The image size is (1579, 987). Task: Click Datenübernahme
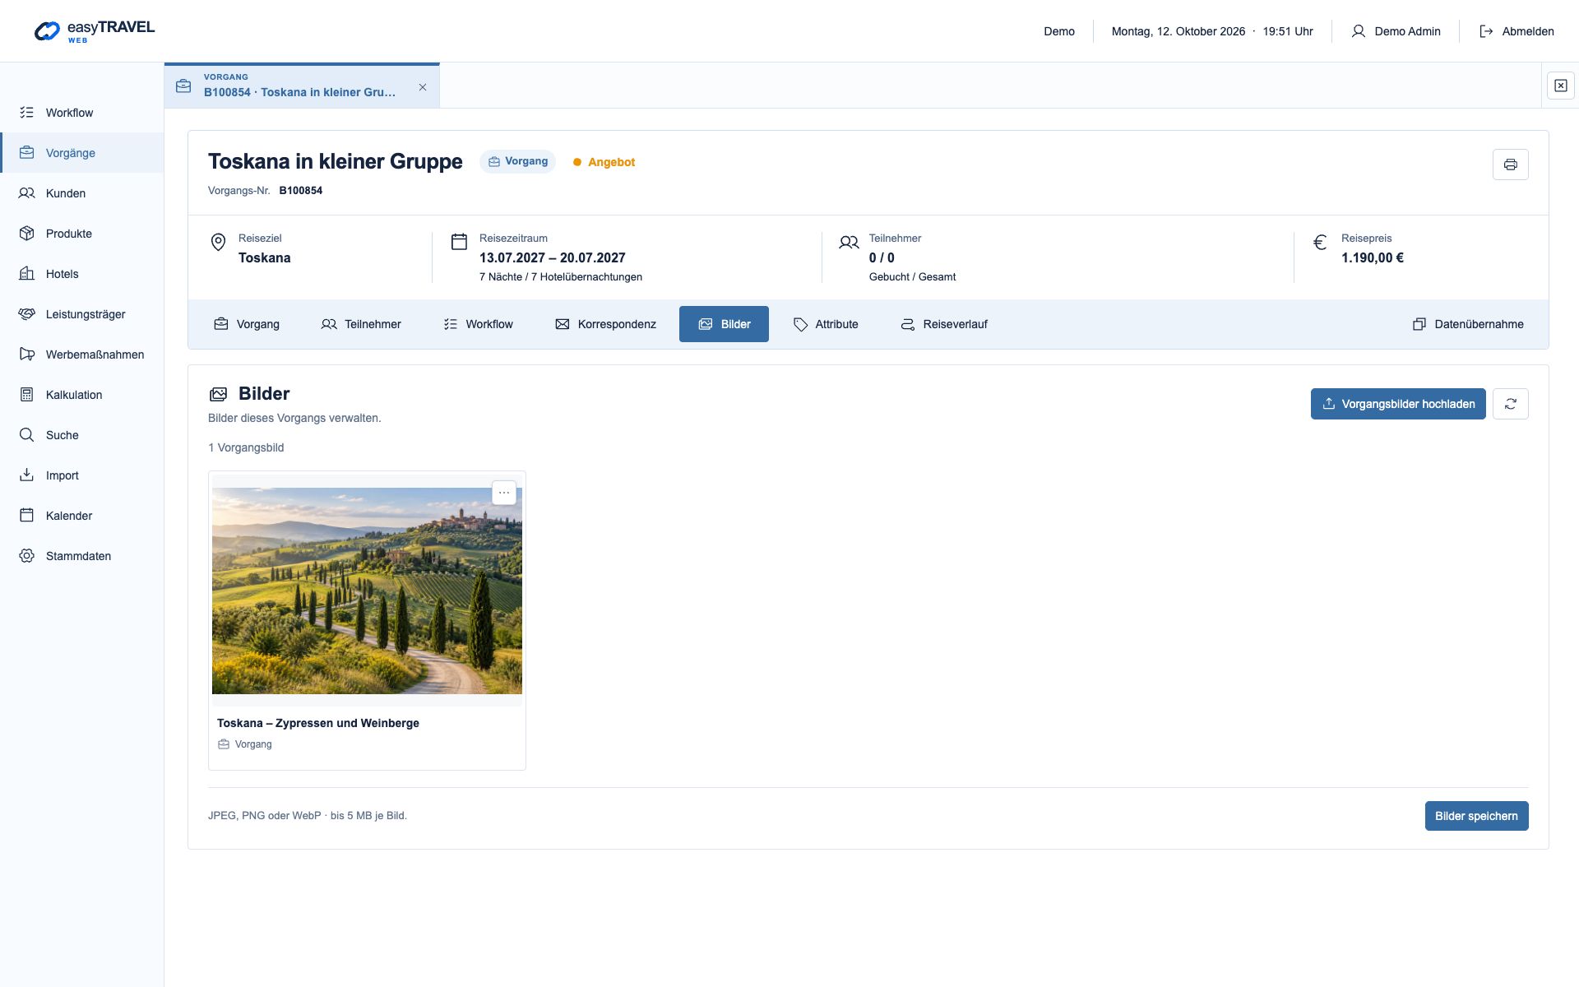click(x=1468, y=324)
